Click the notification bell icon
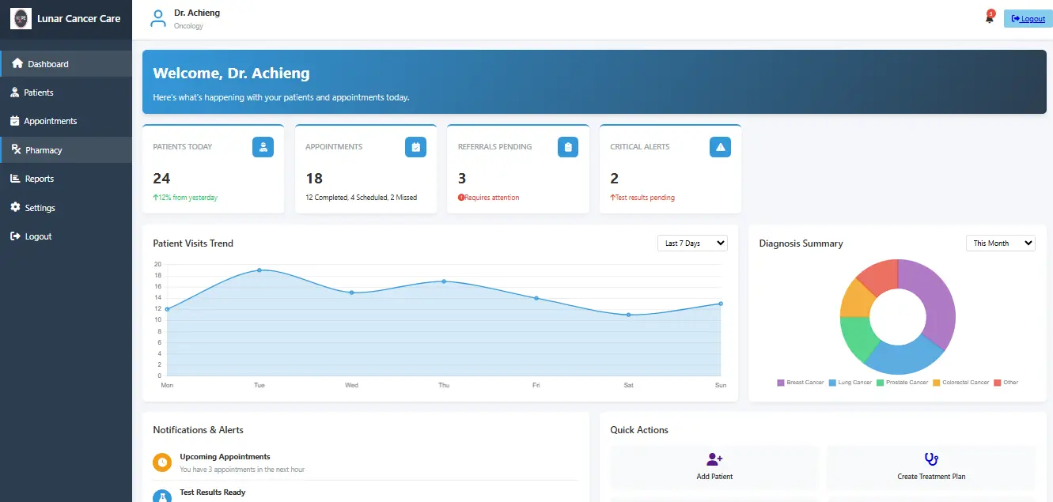This screenshot has width=1053, height=502. point(989,18)
